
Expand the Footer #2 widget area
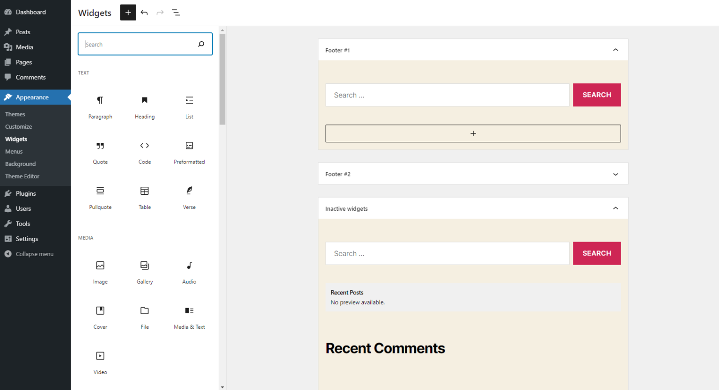pyautogui.click(x=616, y=174)
